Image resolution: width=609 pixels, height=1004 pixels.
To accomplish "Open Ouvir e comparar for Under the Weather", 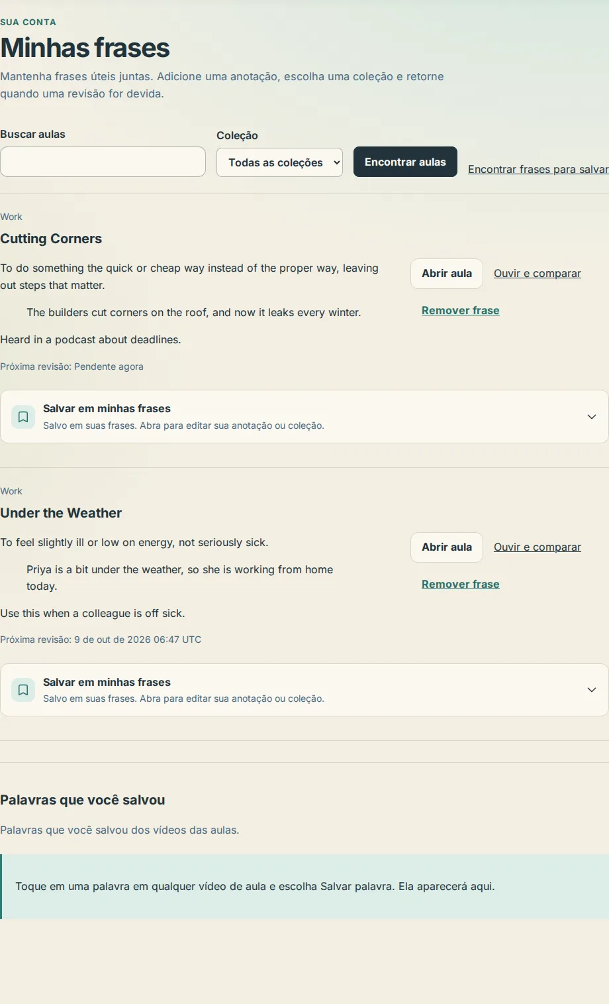I will 538,547.
